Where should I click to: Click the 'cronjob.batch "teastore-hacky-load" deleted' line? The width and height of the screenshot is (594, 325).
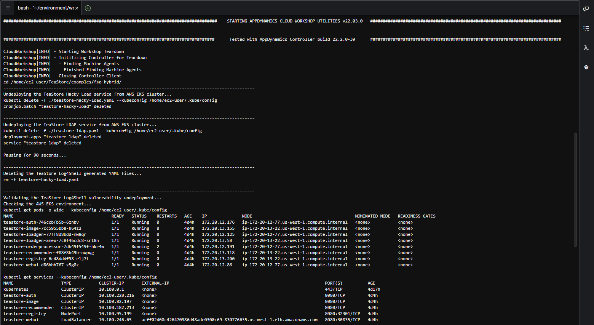coord(57,106)
